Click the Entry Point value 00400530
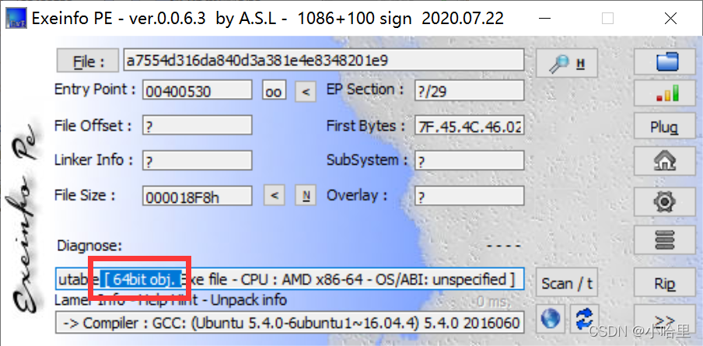 pos(198,90)
